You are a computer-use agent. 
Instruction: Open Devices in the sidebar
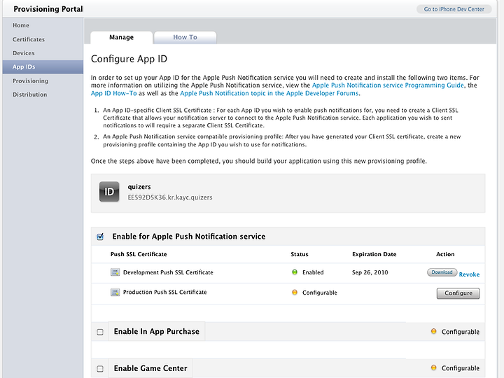[x=24, y=53]
